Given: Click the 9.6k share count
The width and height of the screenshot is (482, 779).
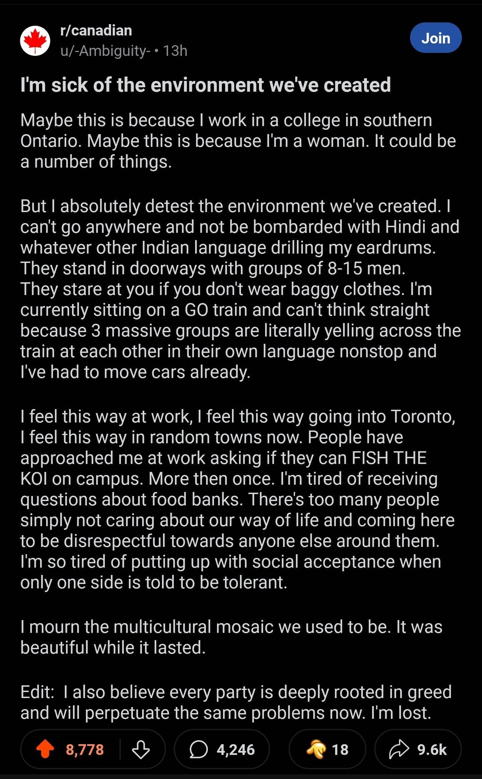Looking at the screenshot, I should click(x=432, y=749).
